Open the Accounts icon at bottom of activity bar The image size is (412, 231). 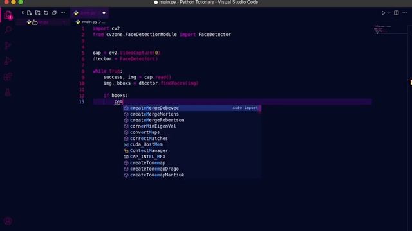click(8, 221)
